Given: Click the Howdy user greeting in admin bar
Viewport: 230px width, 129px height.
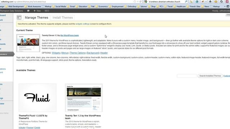Looking at the screenshot, I should click(221, 11).
